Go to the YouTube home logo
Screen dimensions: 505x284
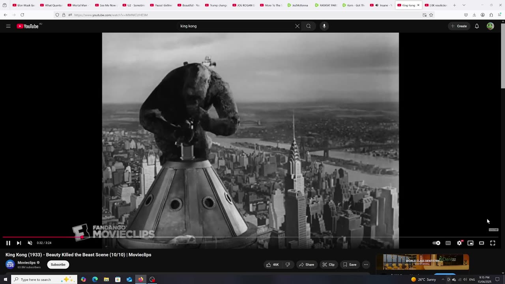pos(28,26)
